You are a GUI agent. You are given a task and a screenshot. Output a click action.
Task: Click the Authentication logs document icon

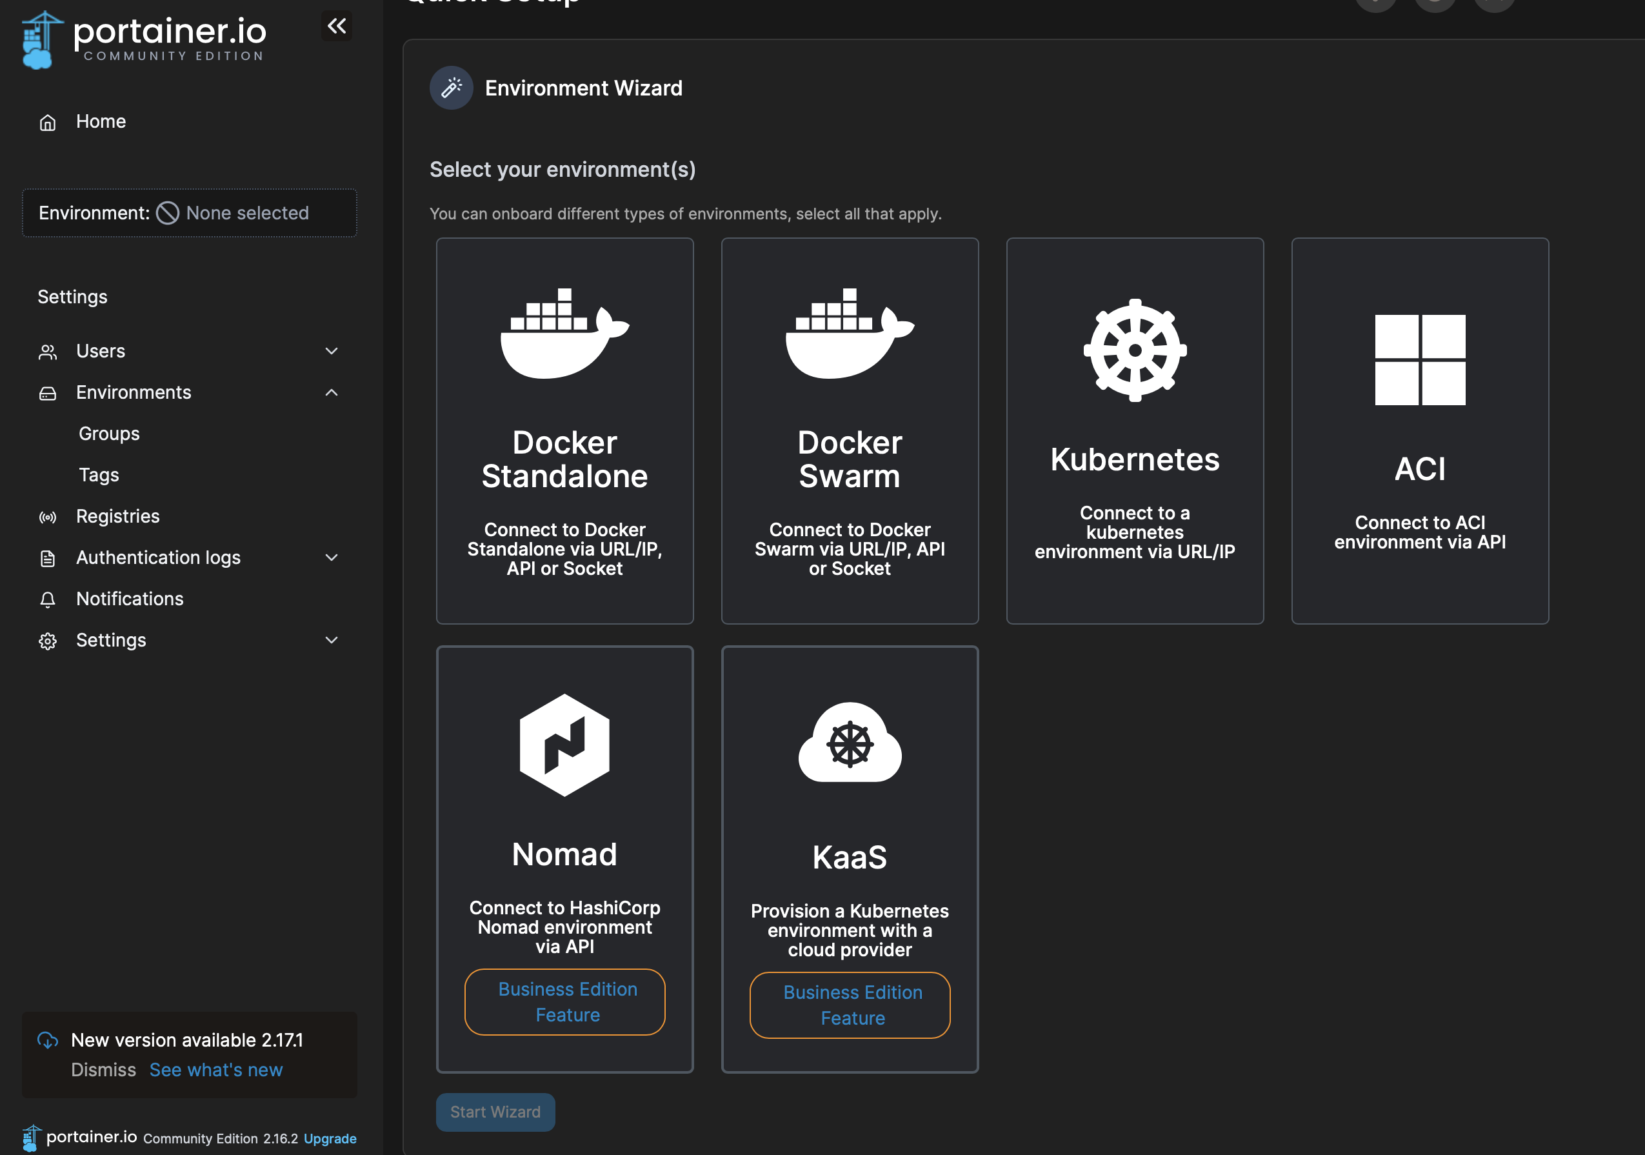(x=47, y=559)
